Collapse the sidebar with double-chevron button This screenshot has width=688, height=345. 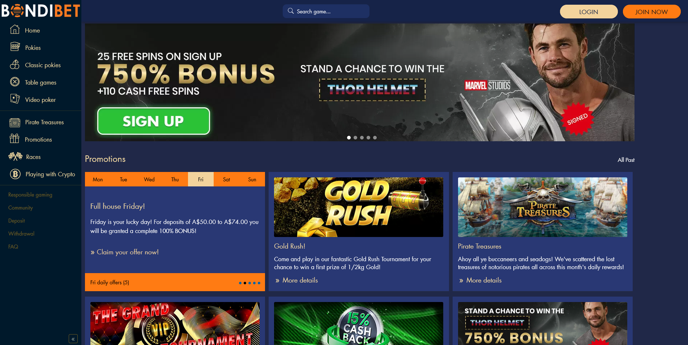coord(73,339)
